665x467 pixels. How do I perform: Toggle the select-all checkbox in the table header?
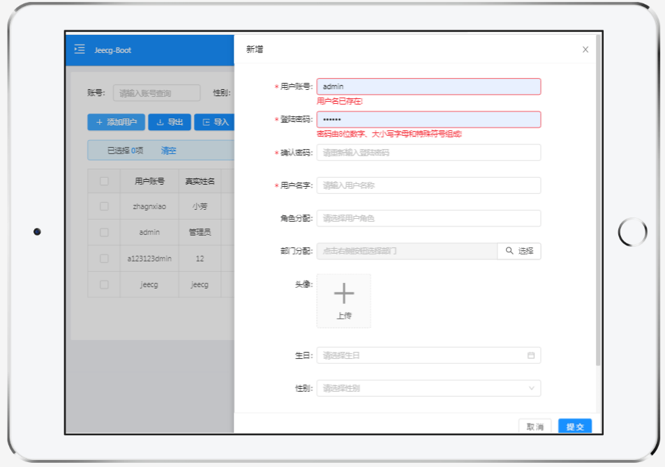103,180
